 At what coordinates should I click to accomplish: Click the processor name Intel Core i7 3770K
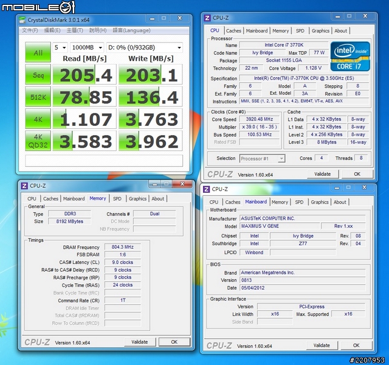click(284, 45)
